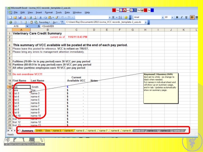Viewport: 203px width, 152px height.
Task: Click the Undo arrow icon
Action: coord(62,17)
